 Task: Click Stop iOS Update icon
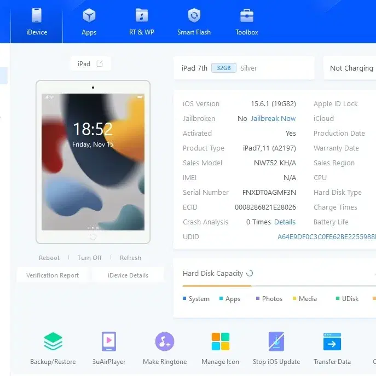point(276,342)
